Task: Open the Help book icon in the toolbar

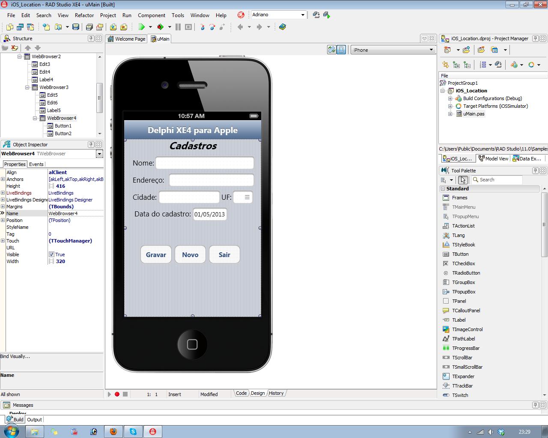Action: click(282, 27)
